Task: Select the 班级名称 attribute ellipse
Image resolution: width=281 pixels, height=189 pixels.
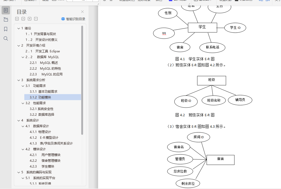Action: tap(214, 100)
